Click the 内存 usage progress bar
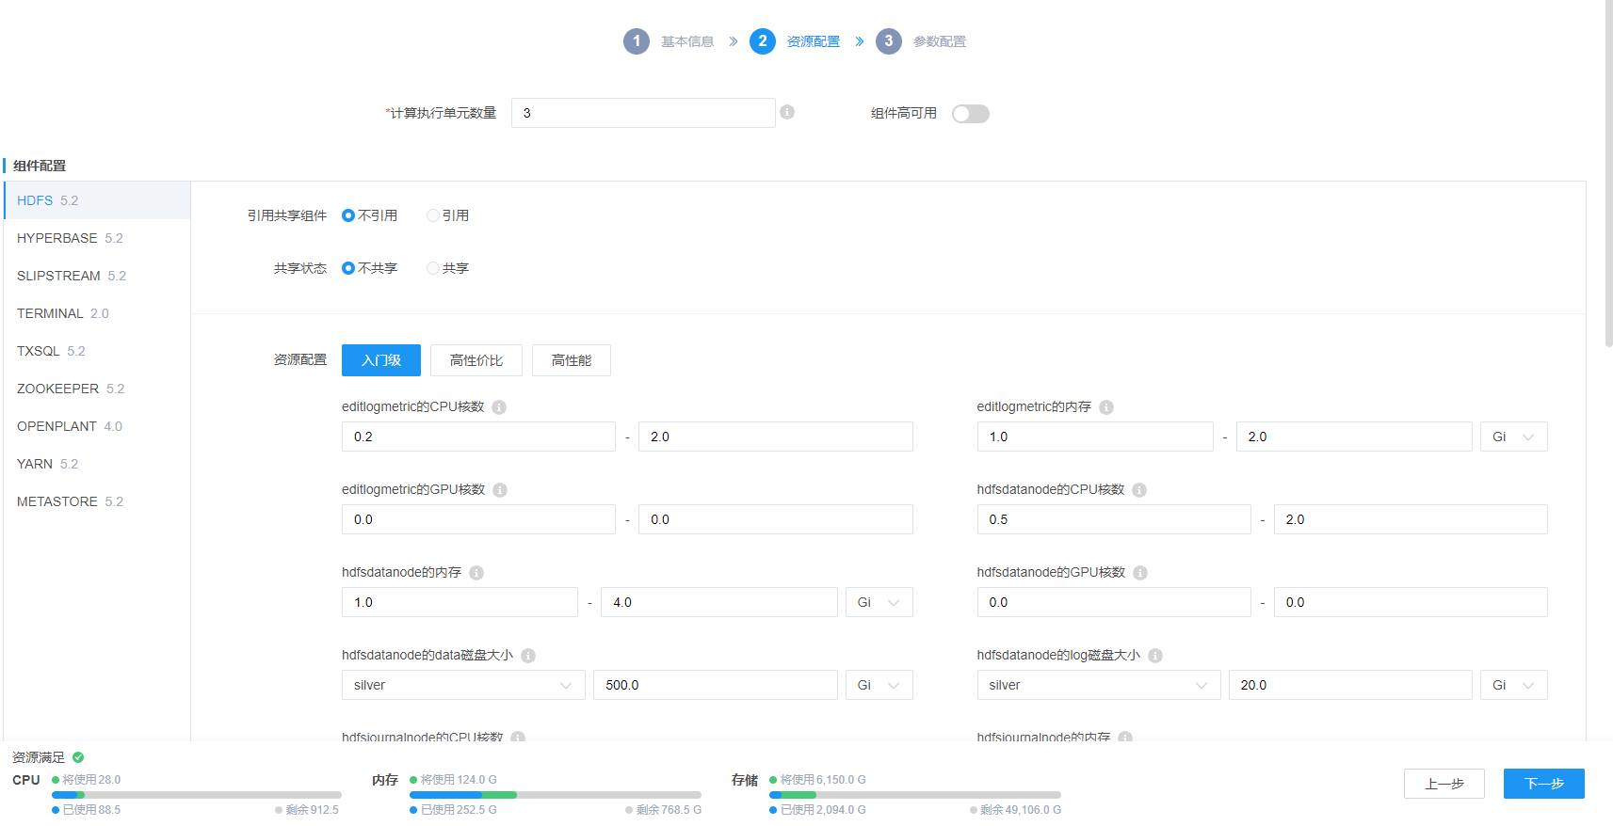1613x826 pixels. (x=556, y=795)
